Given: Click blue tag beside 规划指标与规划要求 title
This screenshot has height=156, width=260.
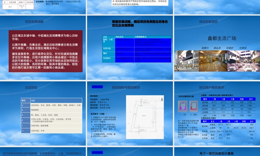Looking at the screenshot, I should tap(97, 87).
